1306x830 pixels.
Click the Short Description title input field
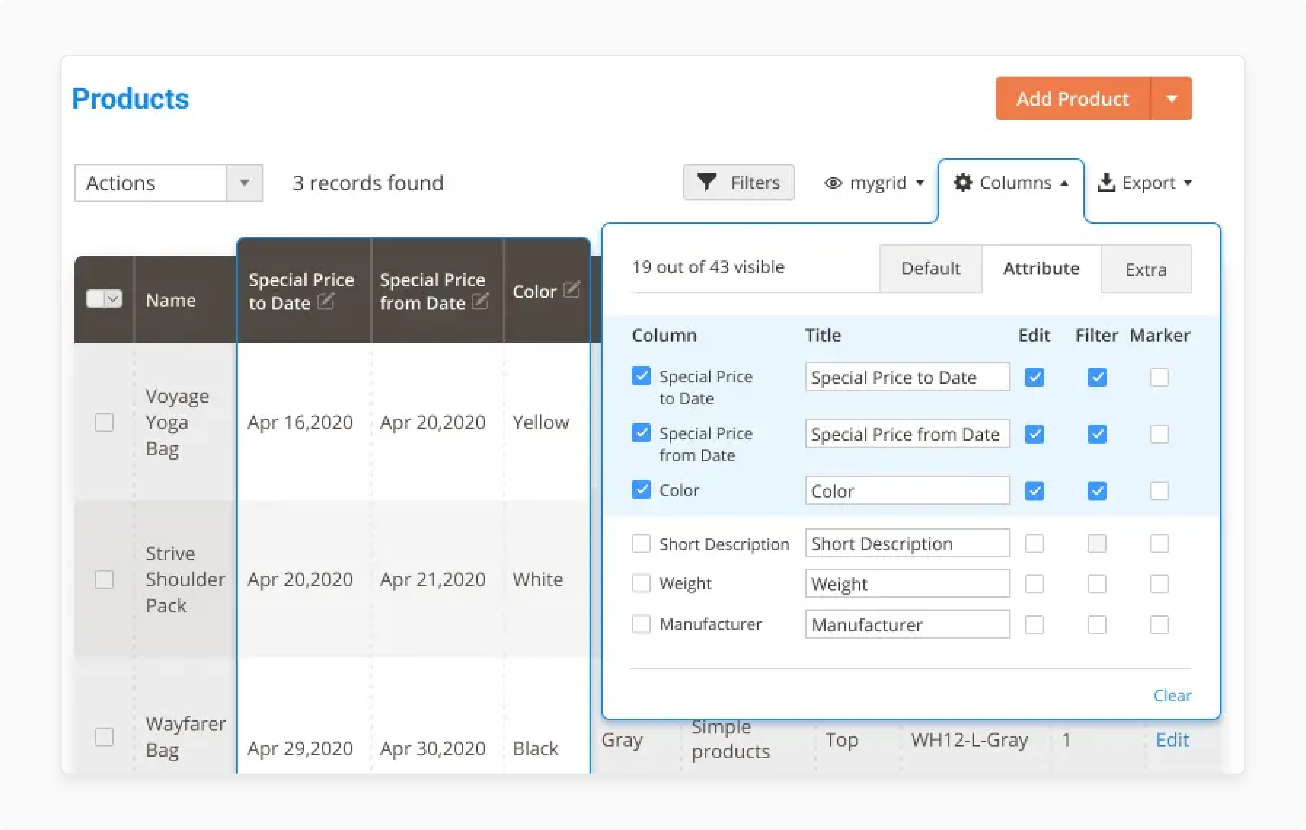907,543
